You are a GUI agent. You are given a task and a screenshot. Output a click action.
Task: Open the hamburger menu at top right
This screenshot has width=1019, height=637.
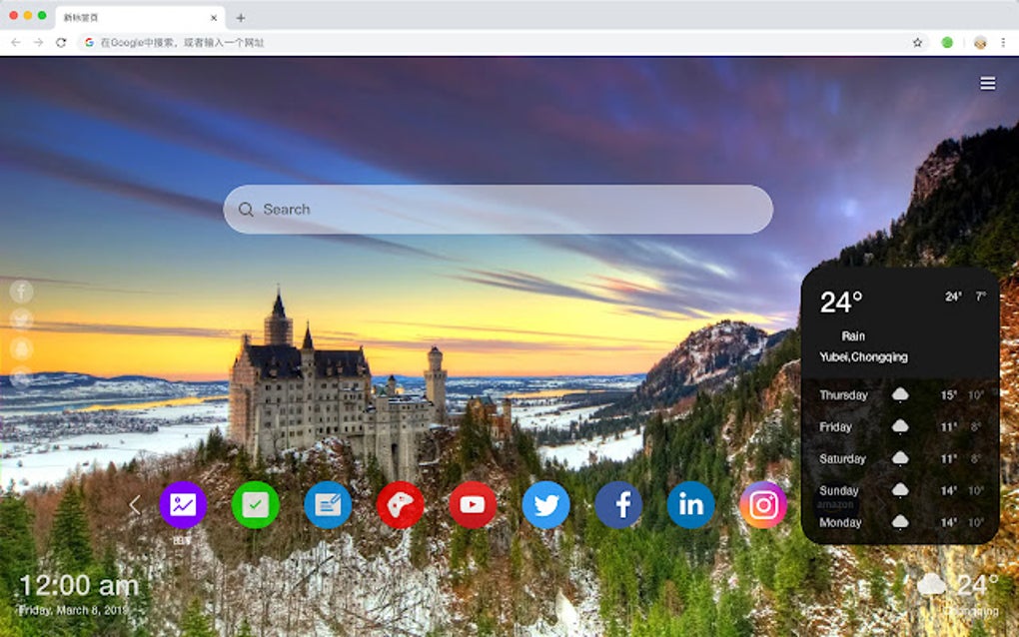pyautogui.click(x=987, y=83)
